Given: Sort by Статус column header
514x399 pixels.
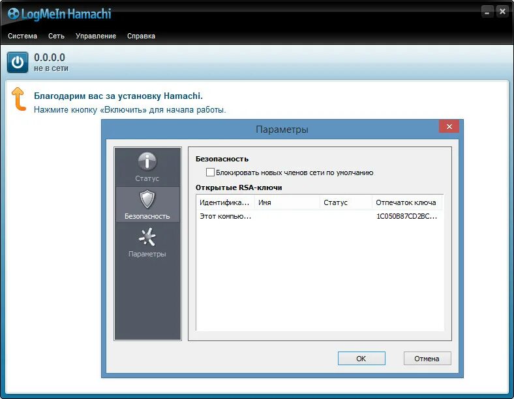Looking at the screenshot, I should 346,202.
